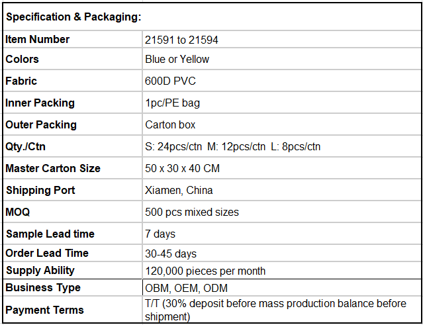Click the 30-45 days value
Screen dimensions: 423x325
pos(171,254)
